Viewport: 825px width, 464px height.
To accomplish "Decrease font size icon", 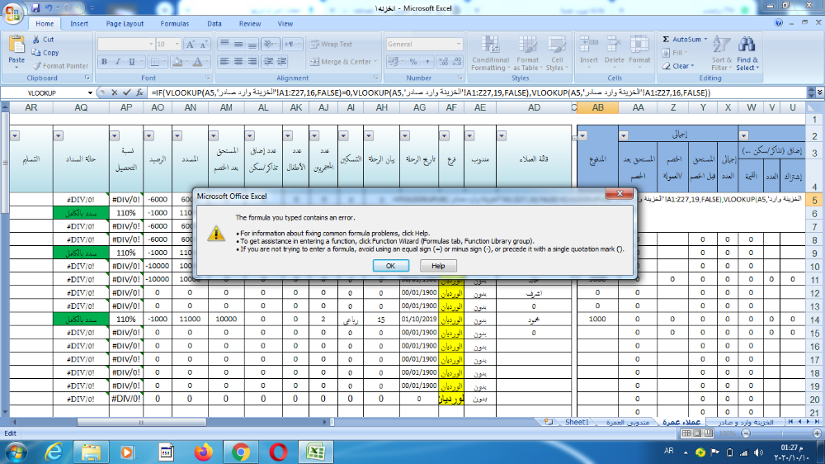I will coord(204,45).
